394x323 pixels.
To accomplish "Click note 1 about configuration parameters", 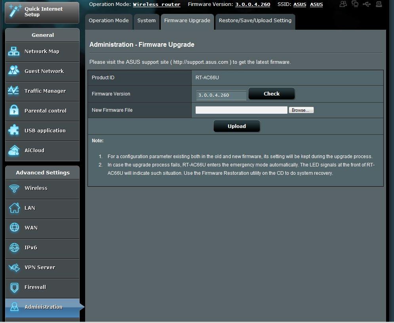I will [x=240, y=157].
